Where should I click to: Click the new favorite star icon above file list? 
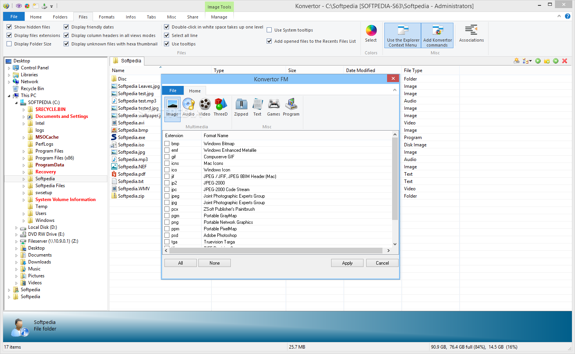516,61
